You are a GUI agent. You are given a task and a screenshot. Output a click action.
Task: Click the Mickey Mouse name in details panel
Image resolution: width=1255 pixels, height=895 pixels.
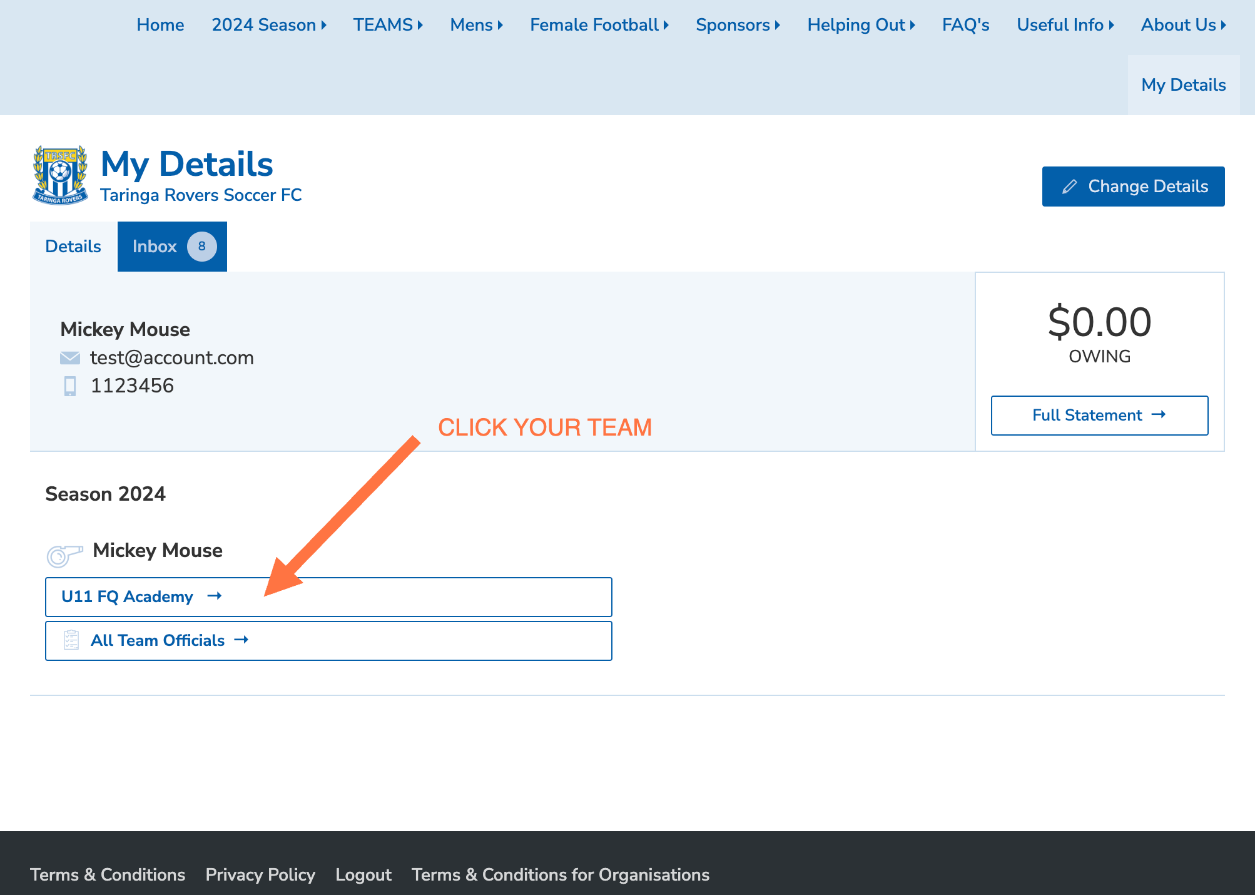pyautogui.click(x=125, y=330)
